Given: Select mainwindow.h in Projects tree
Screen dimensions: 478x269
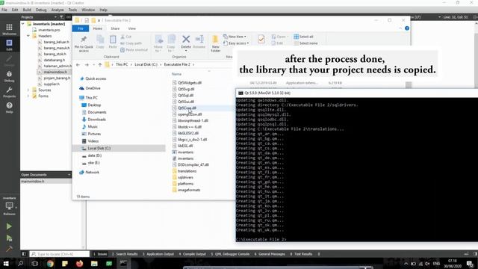Looking at the screenshot, I should coord(55,72).
